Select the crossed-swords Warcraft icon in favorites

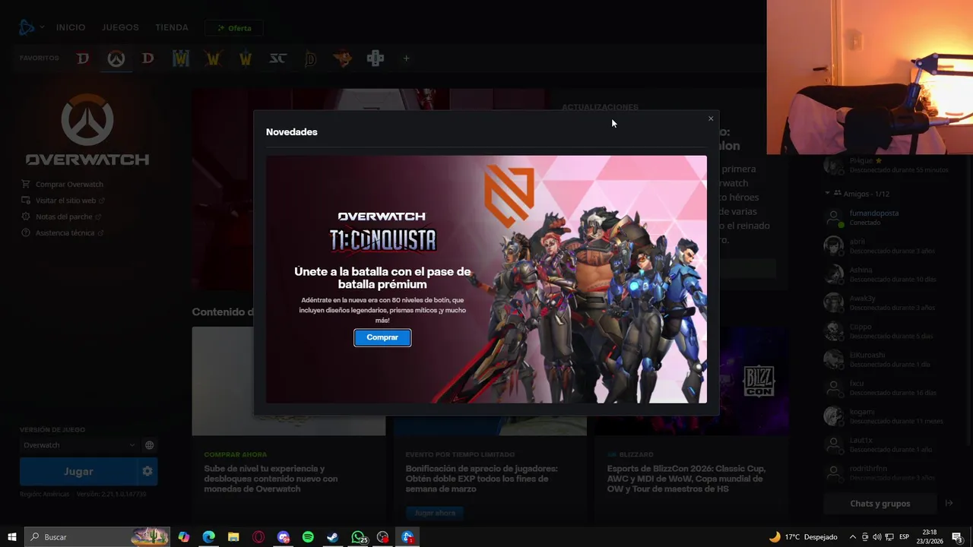point(214,58)
